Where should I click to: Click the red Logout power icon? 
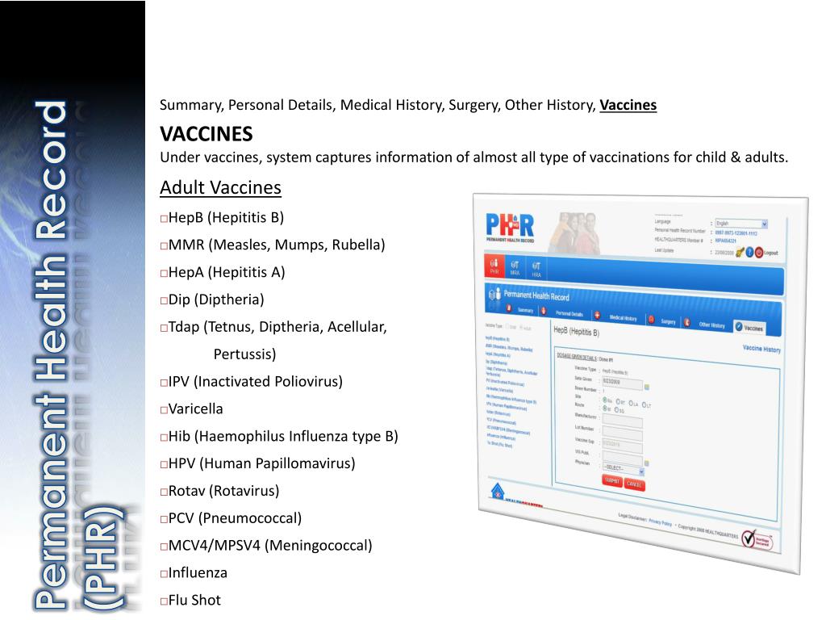point(758,253)
